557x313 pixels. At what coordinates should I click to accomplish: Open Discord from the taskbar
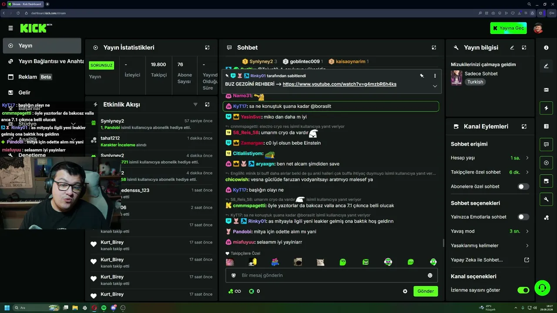click(x=114, y=308)
